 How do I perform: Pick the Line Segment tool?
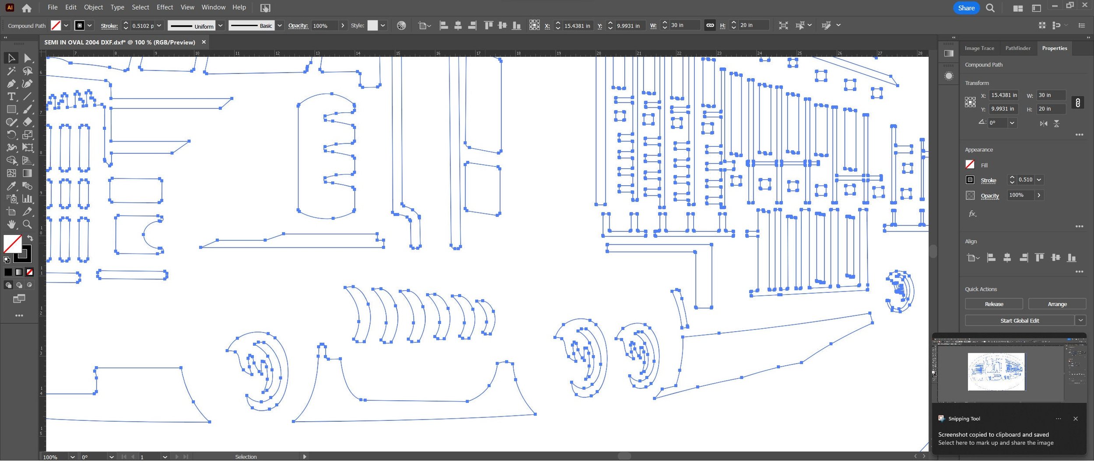pos(28,96)
